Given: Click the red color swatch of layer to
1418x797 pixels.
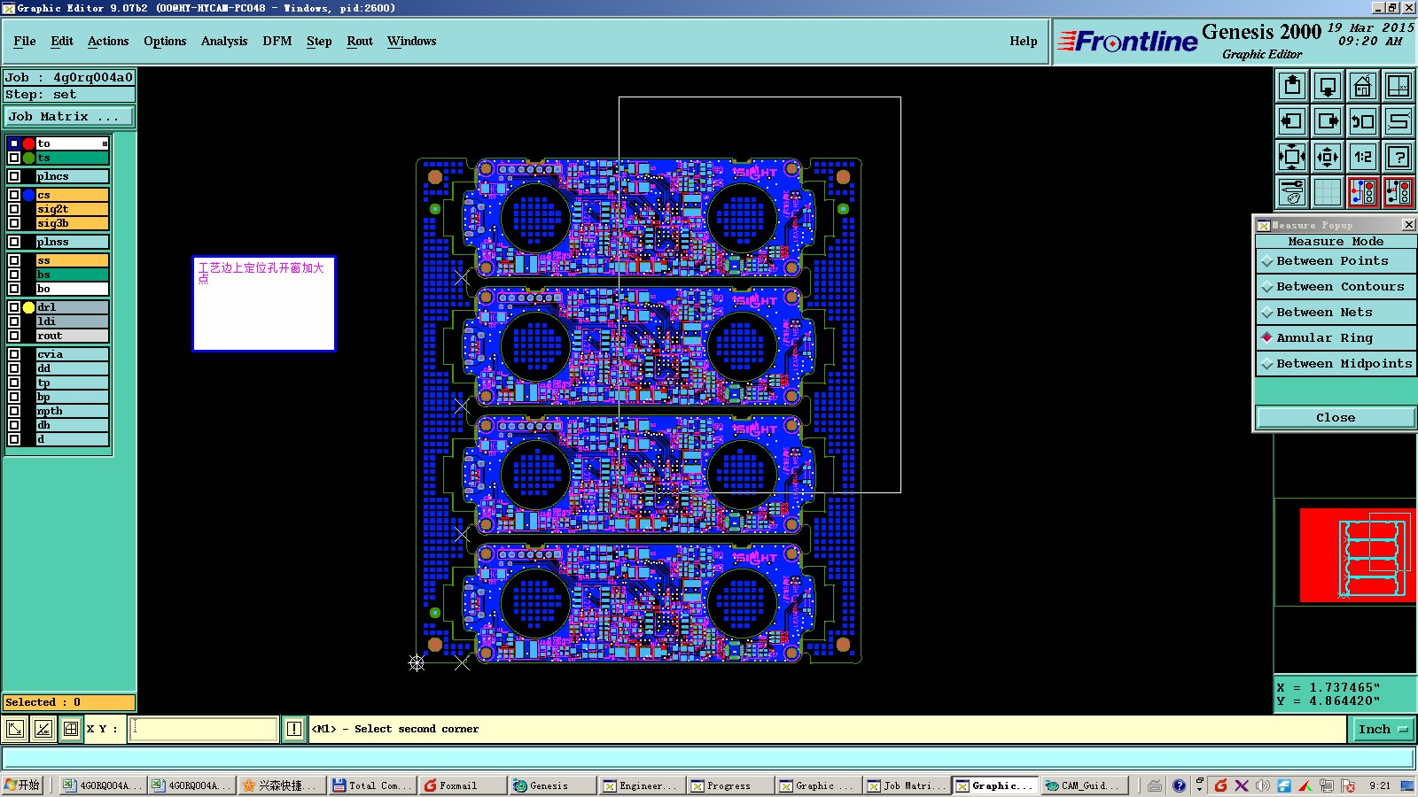Looking at the screenshot, I should click(28, 143).
